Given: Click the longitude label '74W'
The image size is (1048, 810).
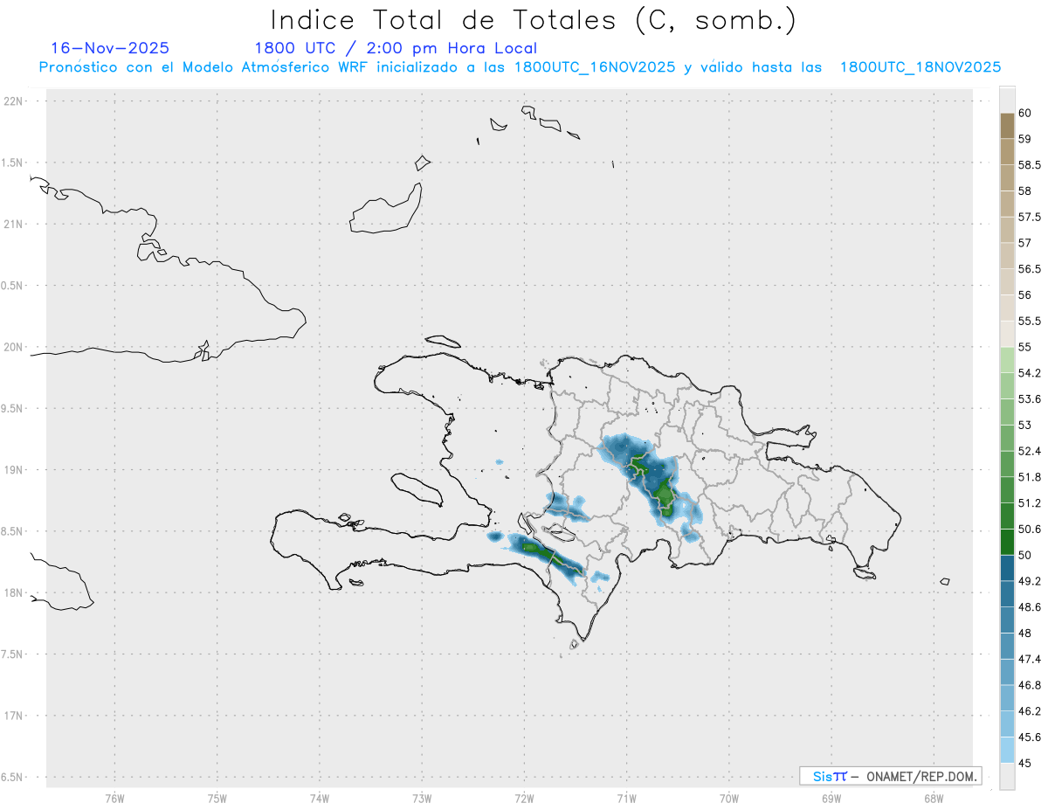Looking at the screenshot, I should click(320, 799).
